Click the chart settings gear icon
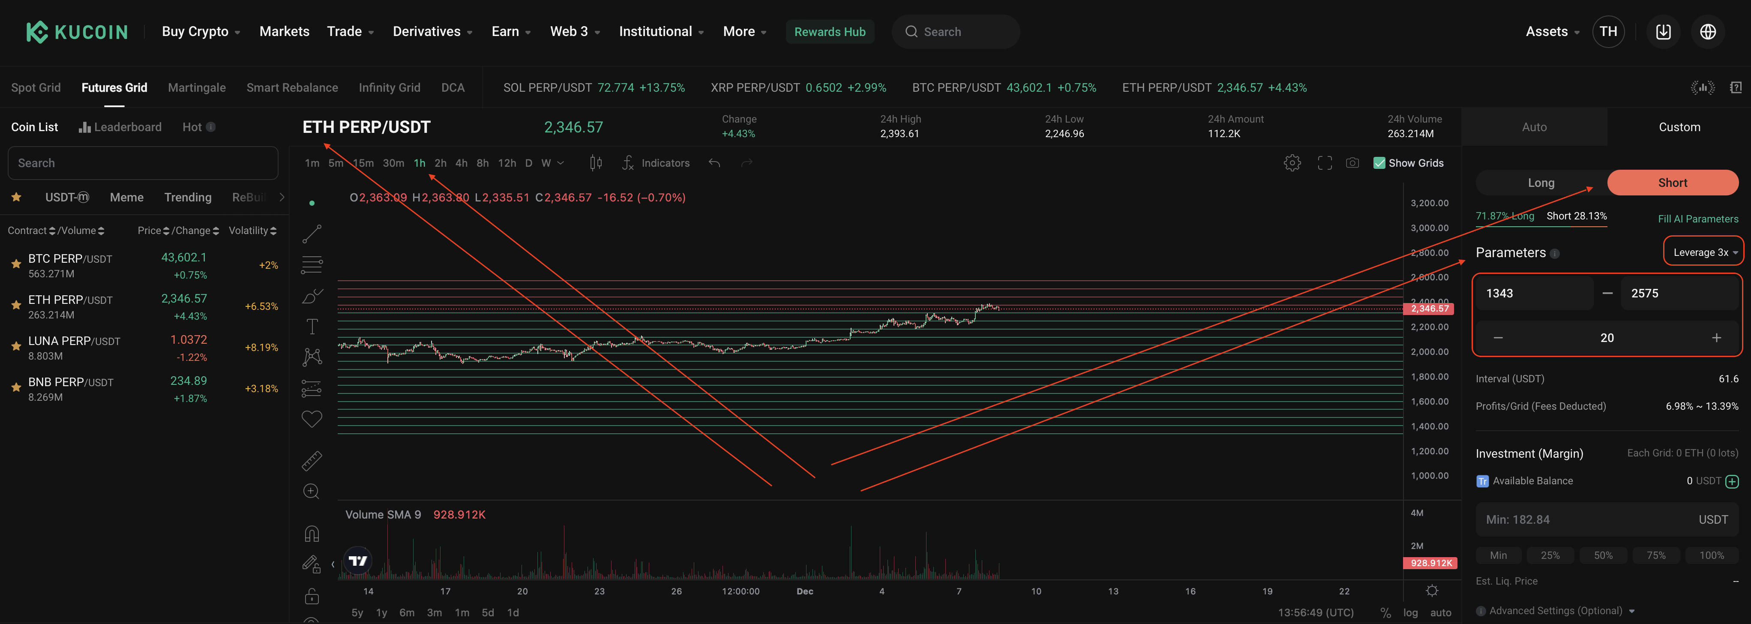 pos(1292,163)
